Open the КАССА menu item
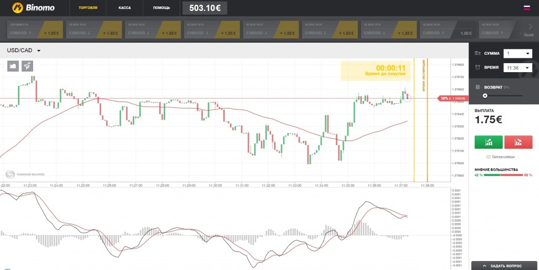Screen dimensions: 539x270 point(124,7)
